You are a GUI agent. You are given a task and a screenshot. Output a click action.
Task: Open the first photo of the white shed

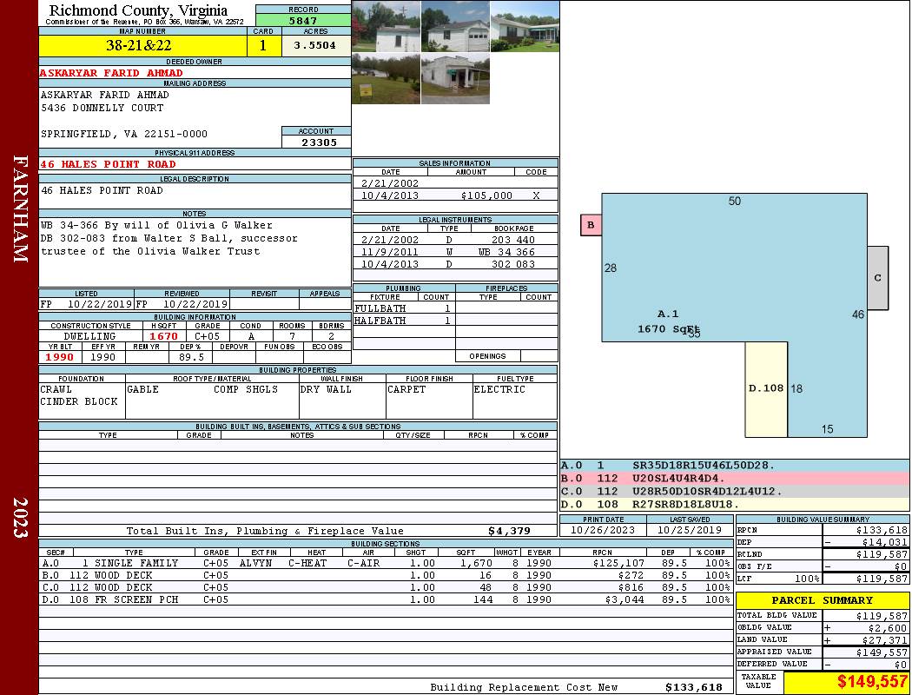point(386,27)
